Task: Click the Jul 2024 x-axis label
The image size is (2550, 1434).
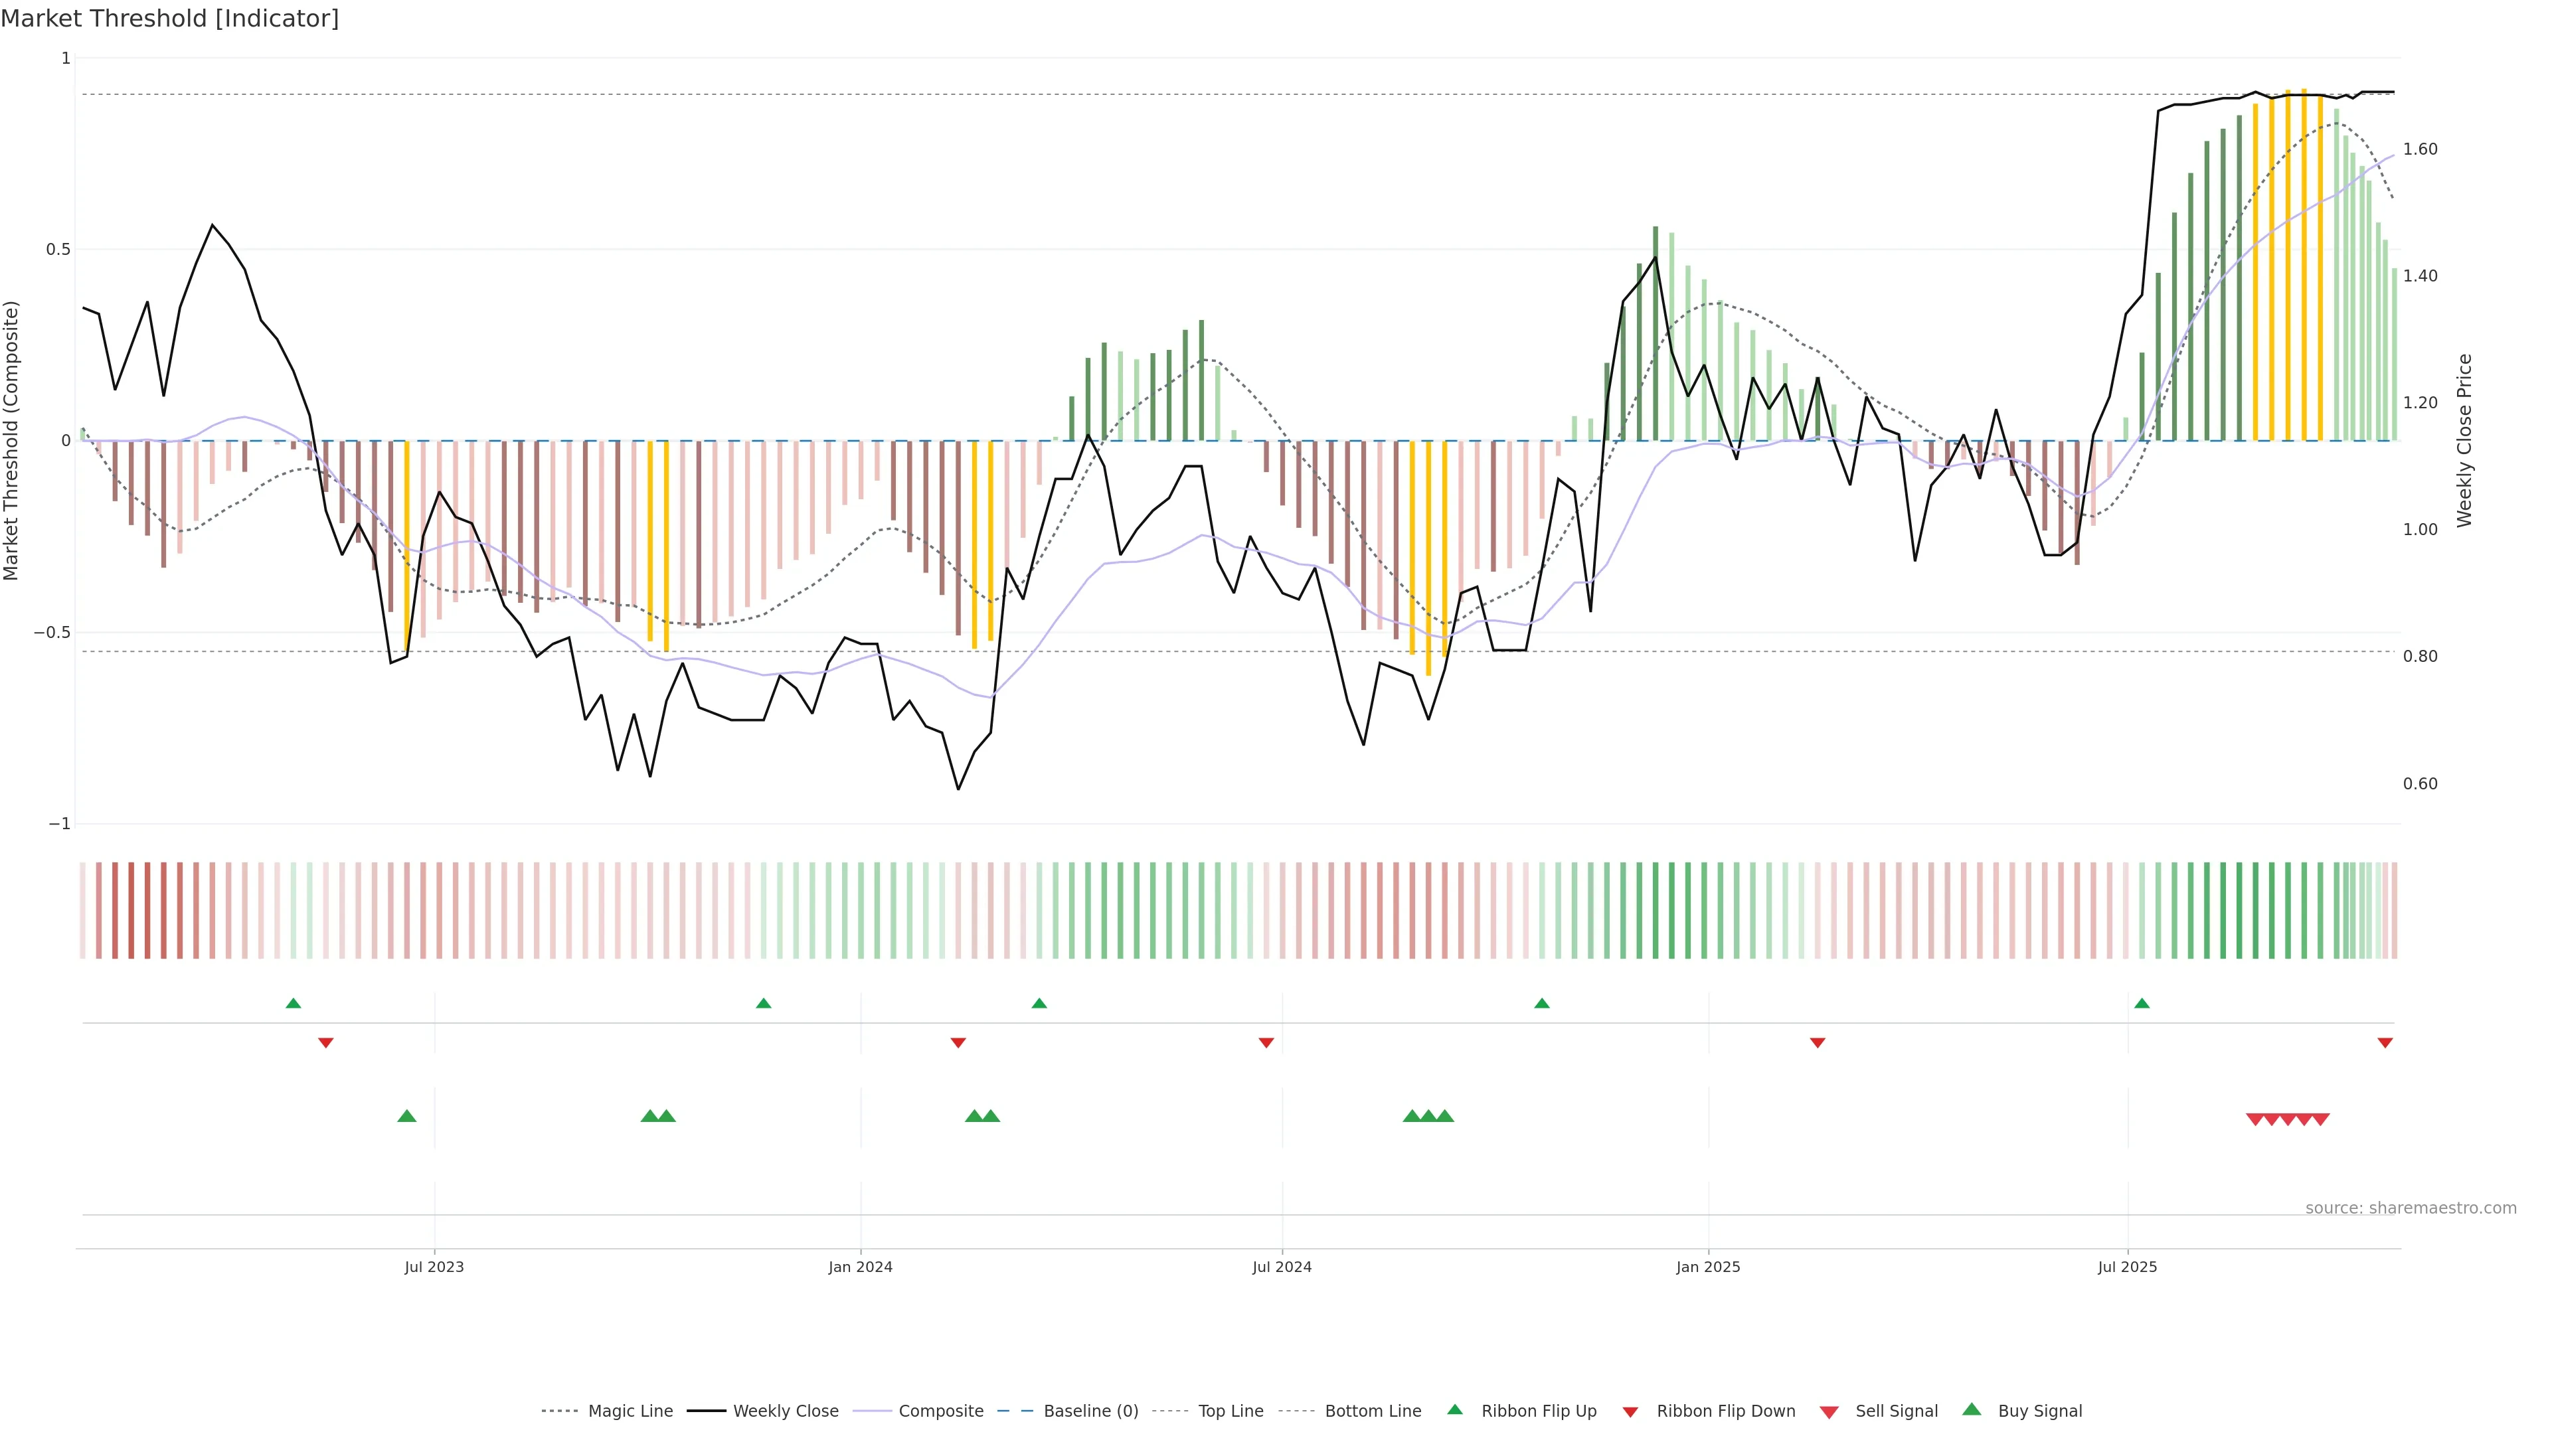Action: (x=1282, y=1267)
